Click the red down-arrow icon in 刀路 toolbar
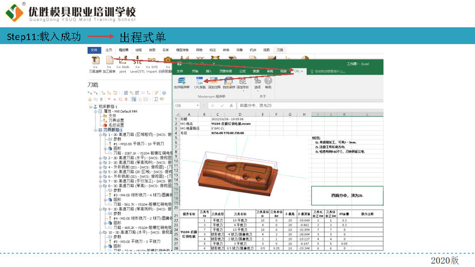This screenshot has height=267, width=475. point(109,99)
